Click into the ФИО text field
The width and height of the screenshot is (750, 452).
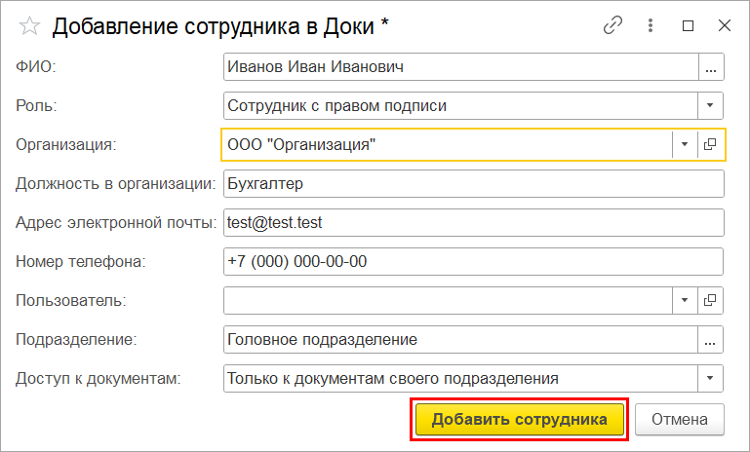(x=461, y=67)
